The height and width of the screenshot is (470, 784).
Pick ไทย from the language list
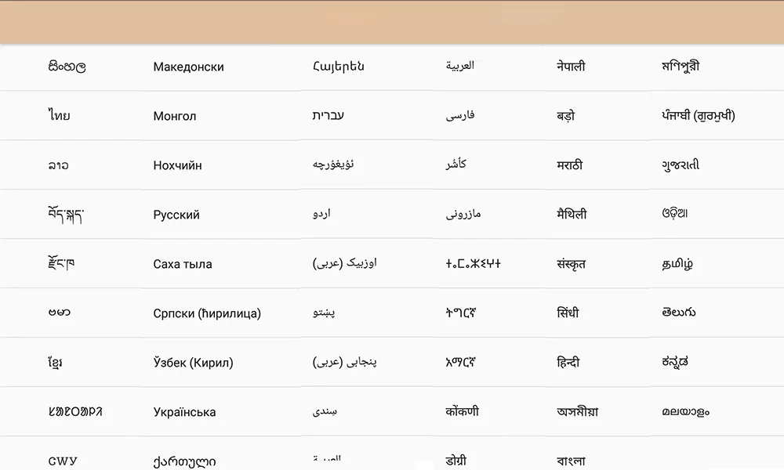(x=59, y=115)
